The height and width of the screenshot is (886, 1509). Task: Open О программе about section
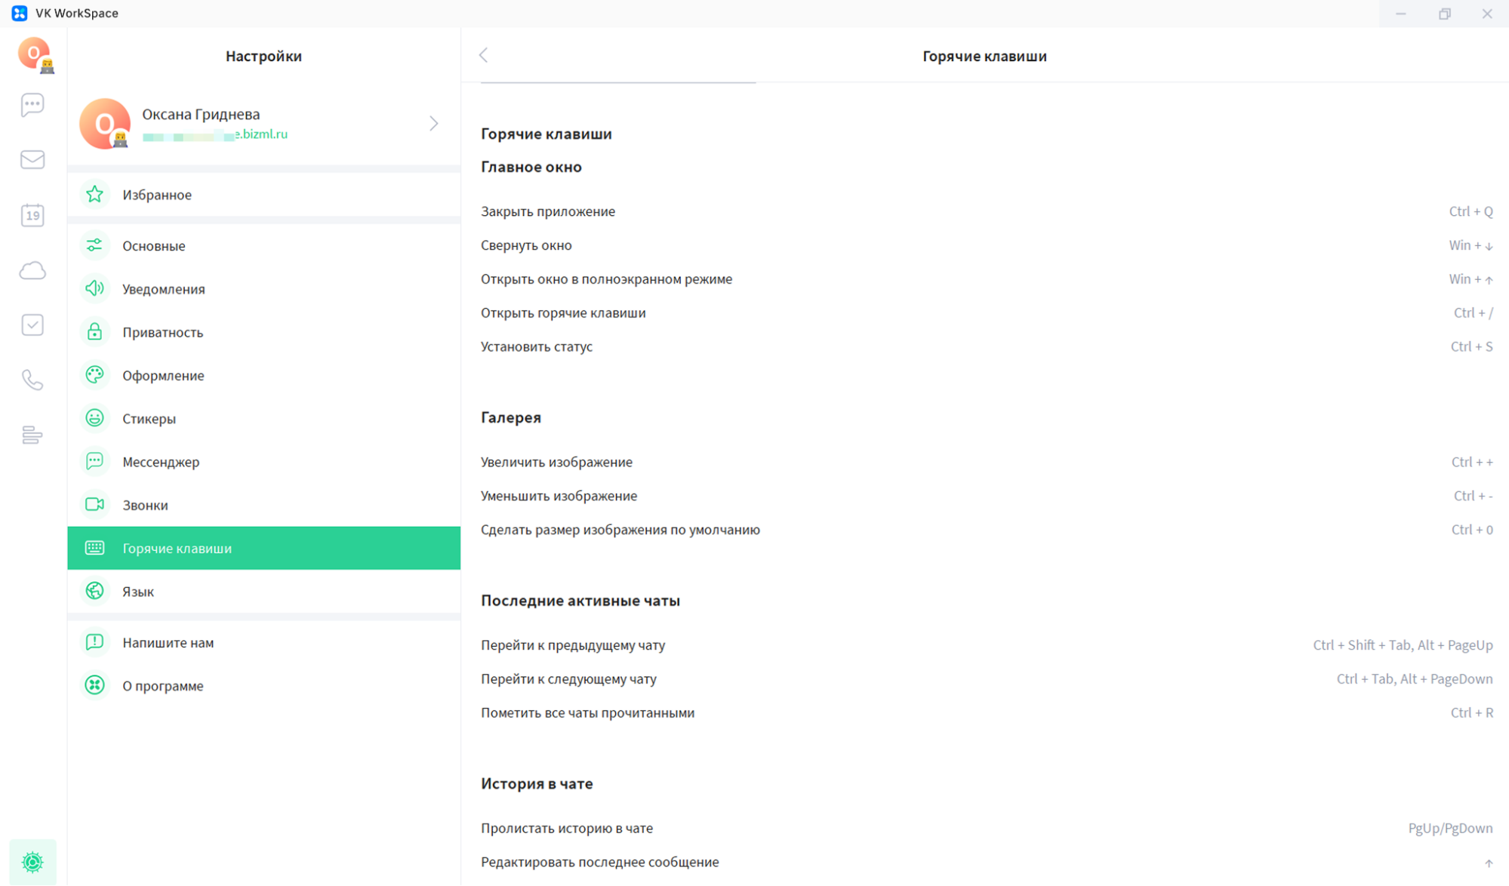pyautogui.click(x=163, y=686)
